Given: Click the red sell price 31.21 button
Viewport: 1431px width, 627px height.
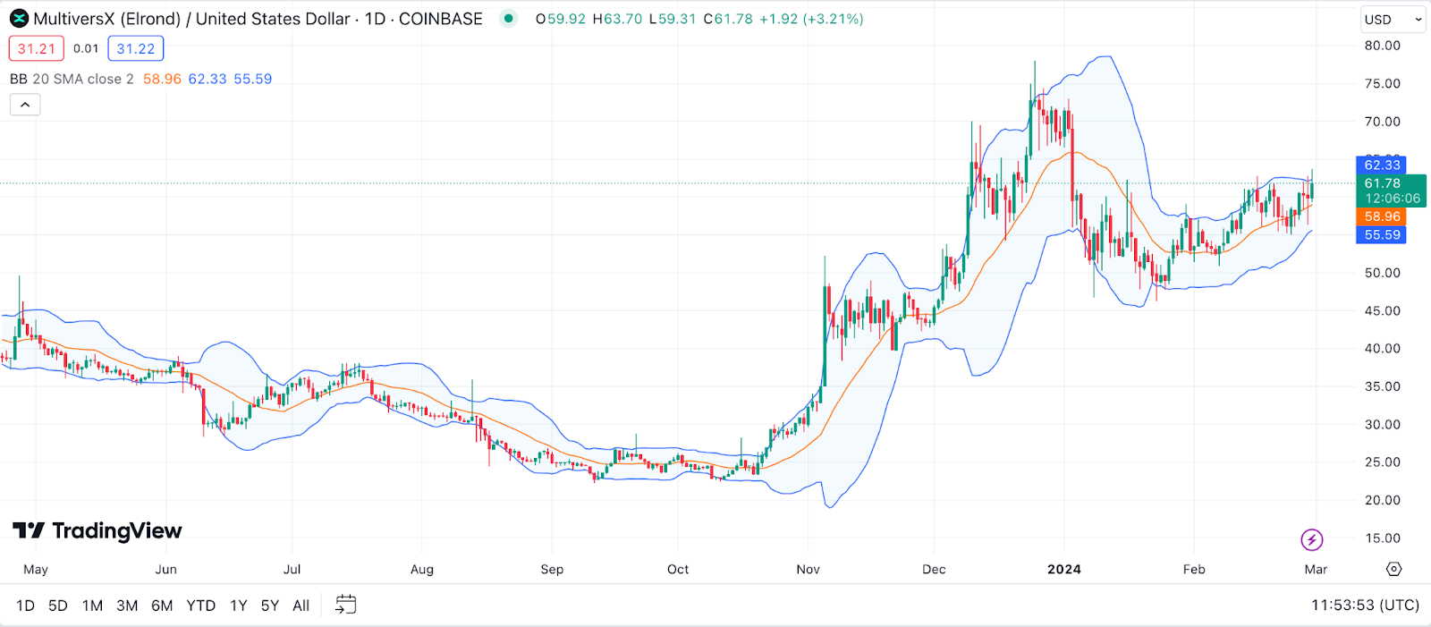Looking at the screenshot, I should [x=37, y=49].
